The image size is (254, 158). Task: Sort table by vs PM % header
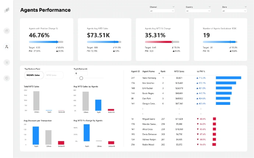pos(201,71)
